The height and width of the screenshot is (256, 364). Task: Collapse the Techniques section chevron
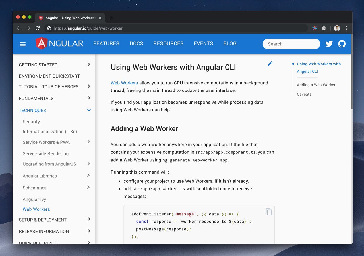coord(89,110)
